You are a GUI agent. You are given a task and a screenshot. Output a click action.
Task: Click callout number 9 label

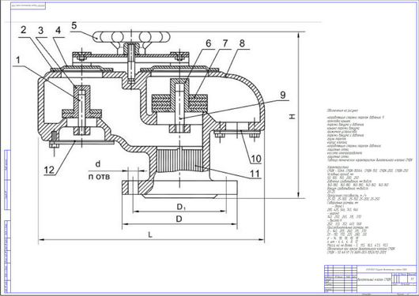[x=283, y=95]
